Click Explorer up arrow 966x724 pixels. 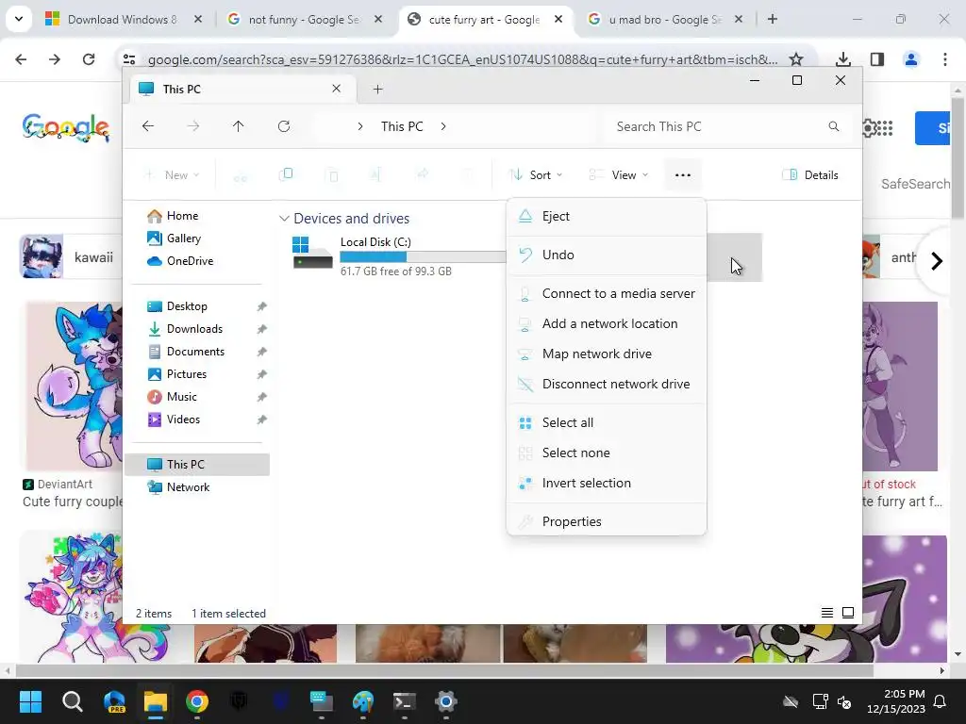[x=239, y=126]
